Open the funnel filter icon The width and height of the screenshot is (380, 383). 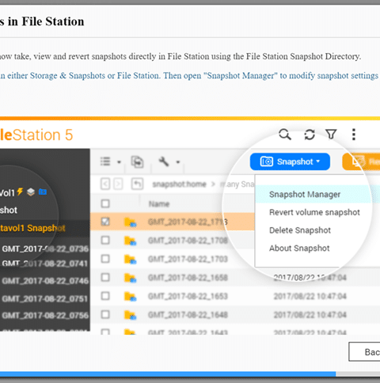(331, 134)
